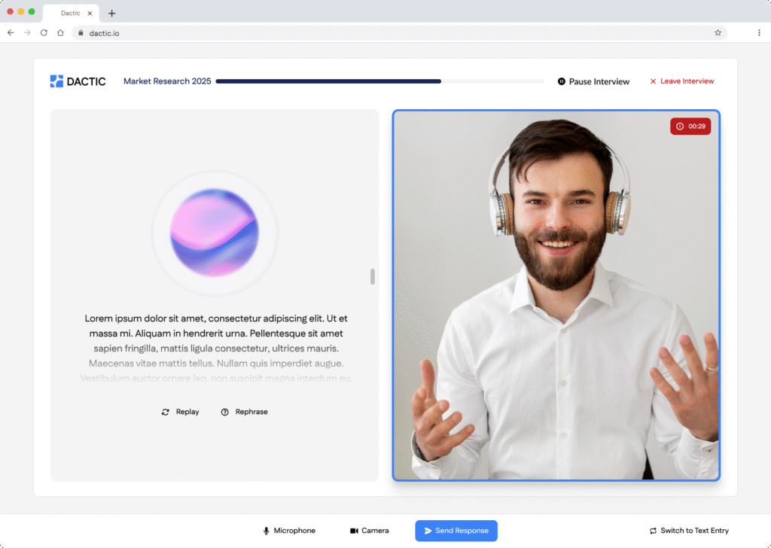The image size is (771, 548).
Task: Open the bookmark star menu
Action: (718, 32)
